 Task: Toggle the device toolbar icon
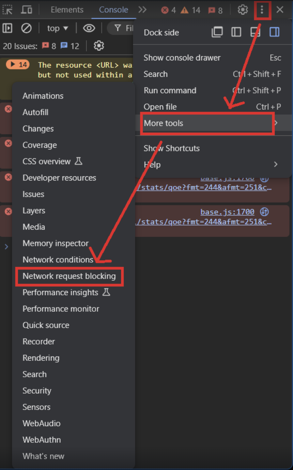click(26, 10)
